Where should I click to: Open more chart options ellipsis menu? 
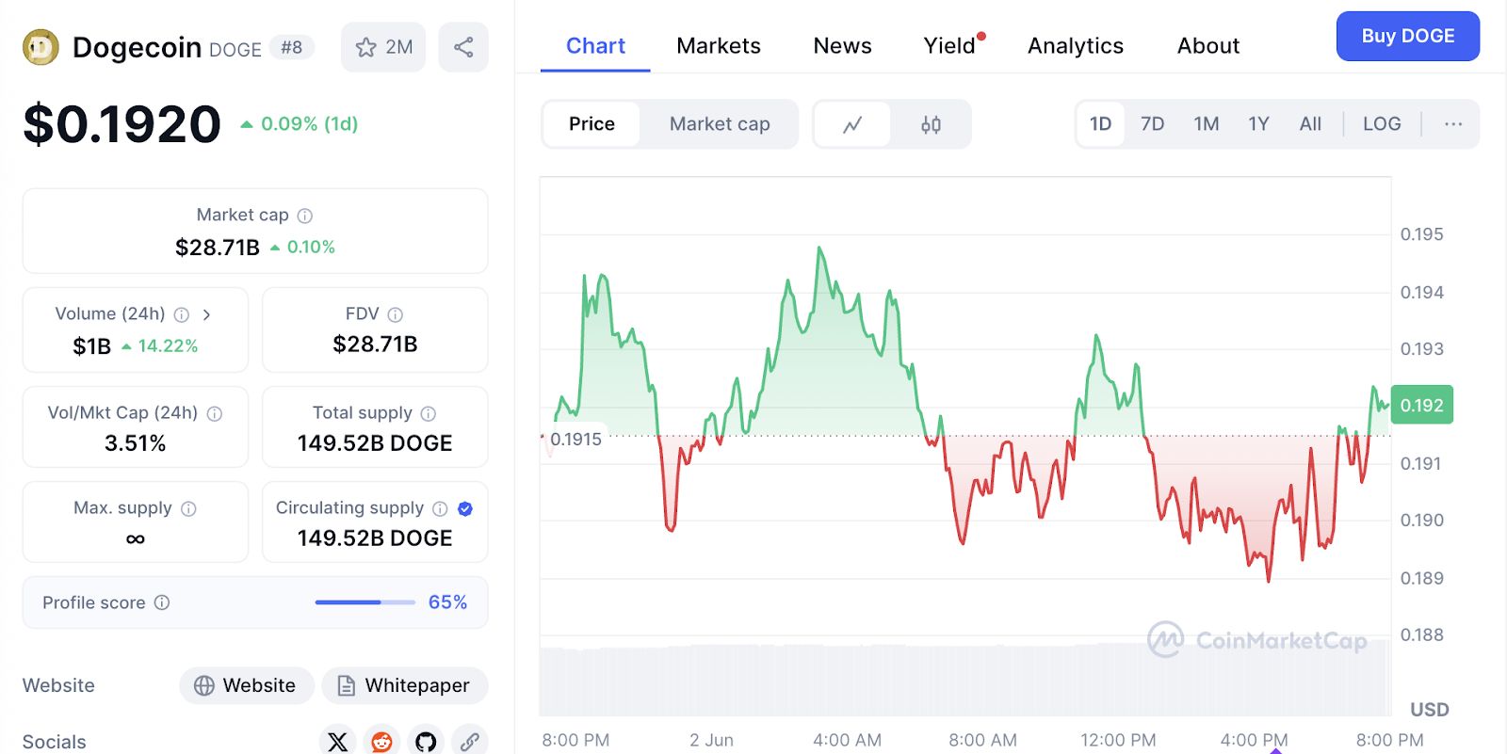[1453, 124]
